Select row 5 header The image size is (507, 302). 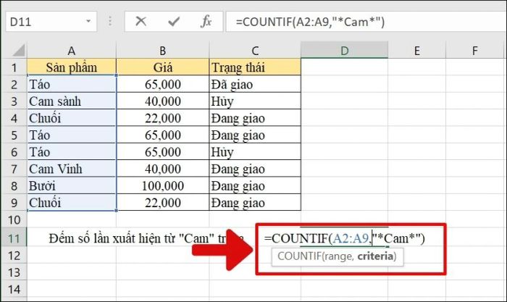14,135
